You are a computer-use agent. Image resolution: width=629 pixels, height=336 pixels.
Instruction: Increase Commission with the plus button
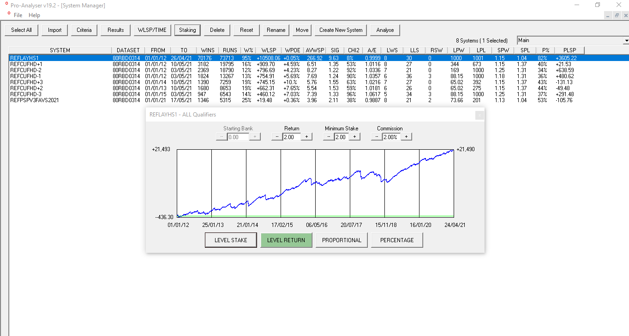pyautogui.click(x=406, y=137)
